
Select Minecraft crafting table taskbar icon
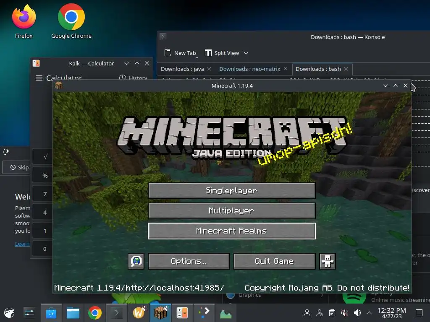click(x=160, y=313)
